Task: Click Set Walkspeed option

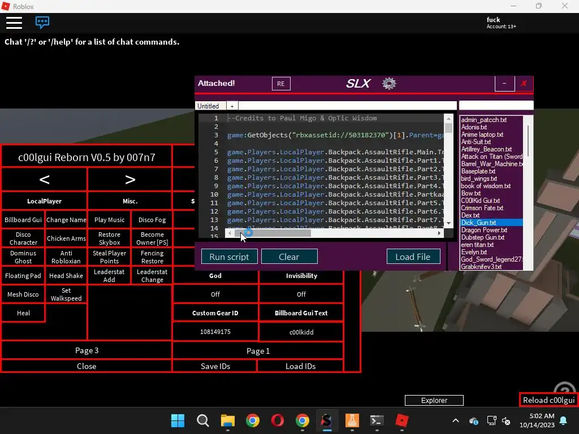Action: tap(66, 294)
